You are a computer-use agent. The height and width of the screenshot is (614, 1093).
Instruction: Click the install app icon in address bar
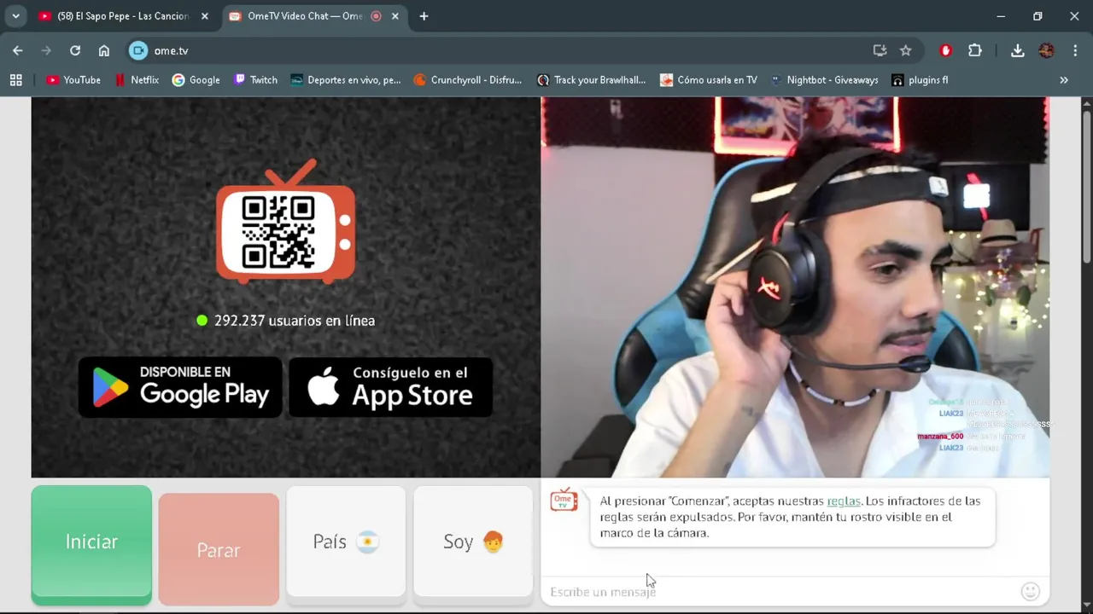880,50
